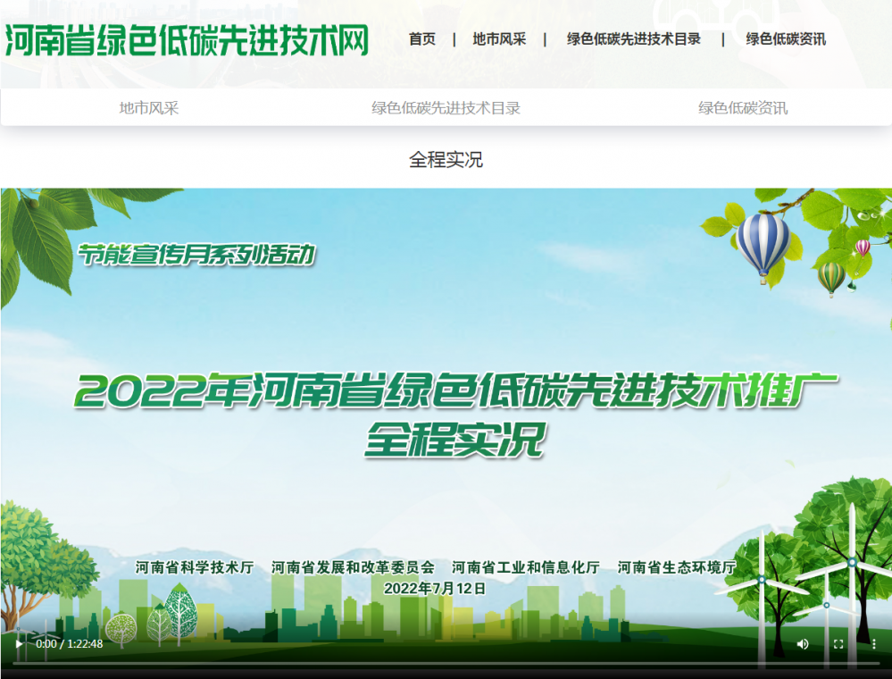The width and height of the screenshot is (892, 679).
Task: Open 绿色低碳先进技术目录 in top header navigation
Action: [x=633, y=38]
